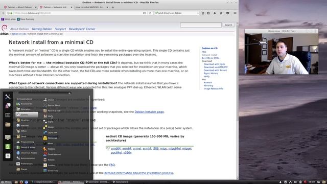327x184 pixels.
Task: Click the volume icon in system tray
Action: [295, 182]
